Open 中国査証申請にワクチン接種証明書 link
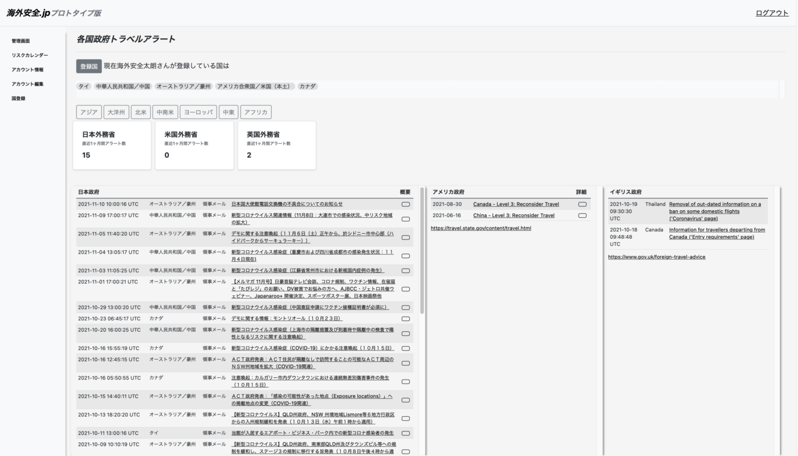 tap(310, 307)
